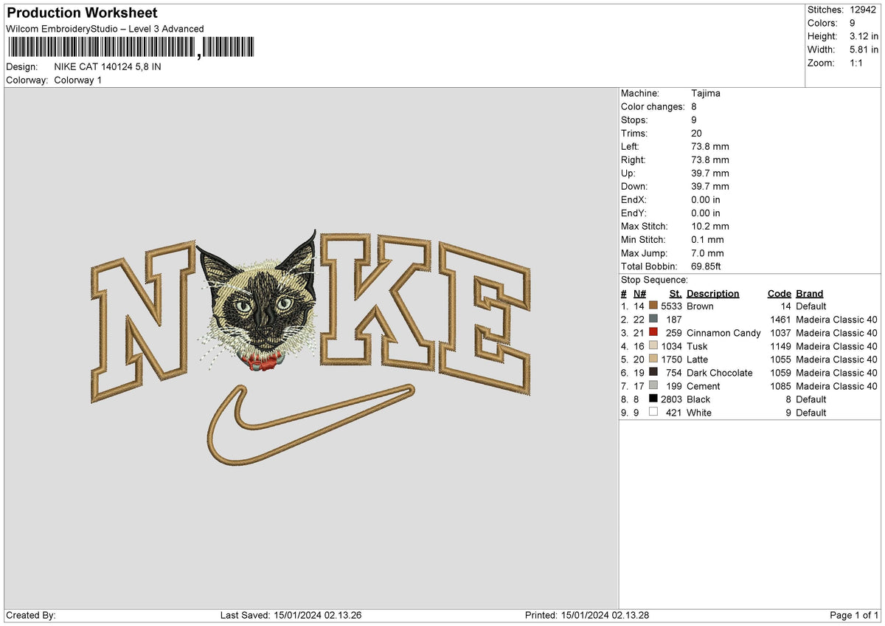Click the Brown color swatch in stop sequence
The height and width of the screenshot is (626, 885).
(653, 306)
